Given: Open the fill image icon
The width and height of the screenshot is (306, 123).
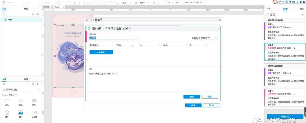Looking at the screenshot, I should point(136,3).
